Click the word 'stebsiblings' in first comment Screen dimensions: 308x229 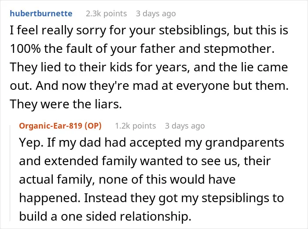pyautogui.click(x=194, y=30)
